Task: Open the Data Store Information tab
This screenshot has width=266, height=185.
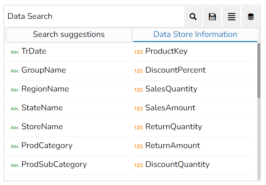Action: [195, 35]
